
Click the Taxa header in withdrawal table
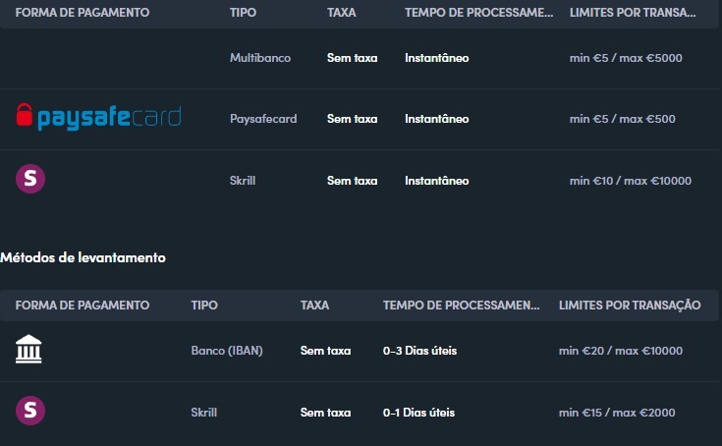tap(315, 306)
